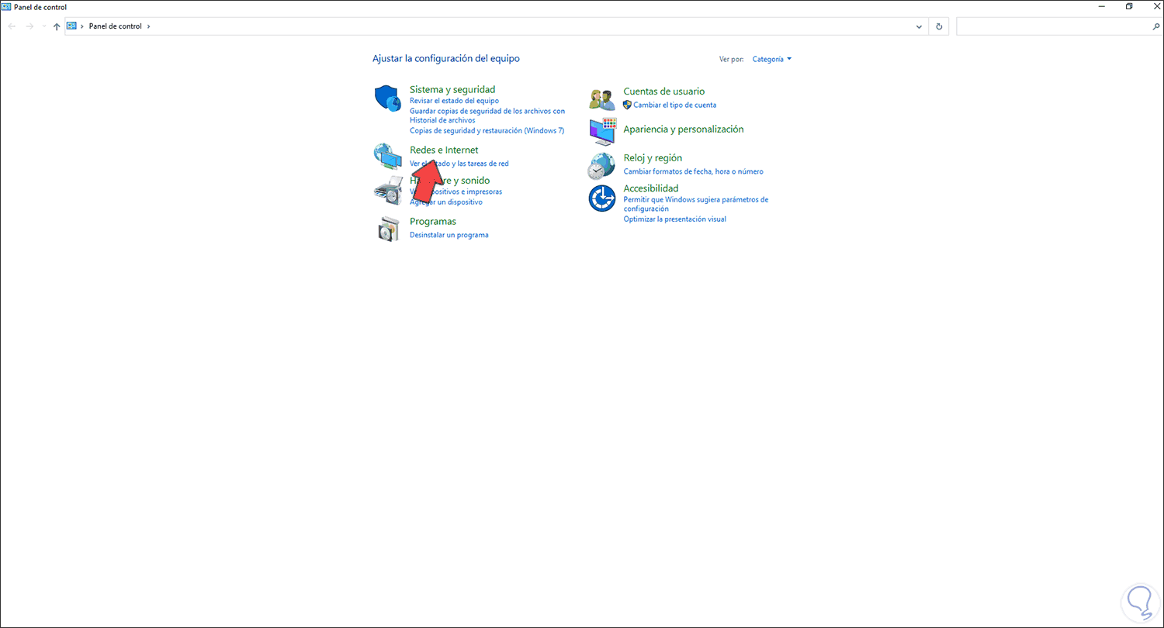
Task: Open Programas category
Action: click(x=433, y=222)
